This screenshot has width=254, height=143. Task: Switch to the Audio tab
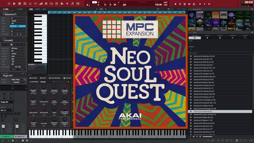pyautogui.click(x=20, y=9)
